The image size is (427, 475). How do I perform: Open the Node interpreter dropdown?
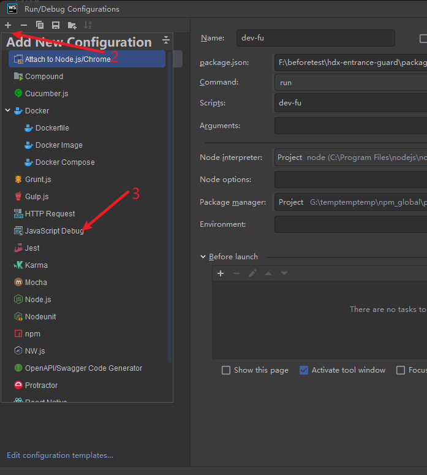click(350, 158)
